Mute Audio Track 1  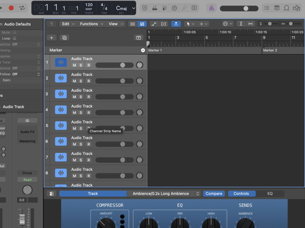pos(74,65)
